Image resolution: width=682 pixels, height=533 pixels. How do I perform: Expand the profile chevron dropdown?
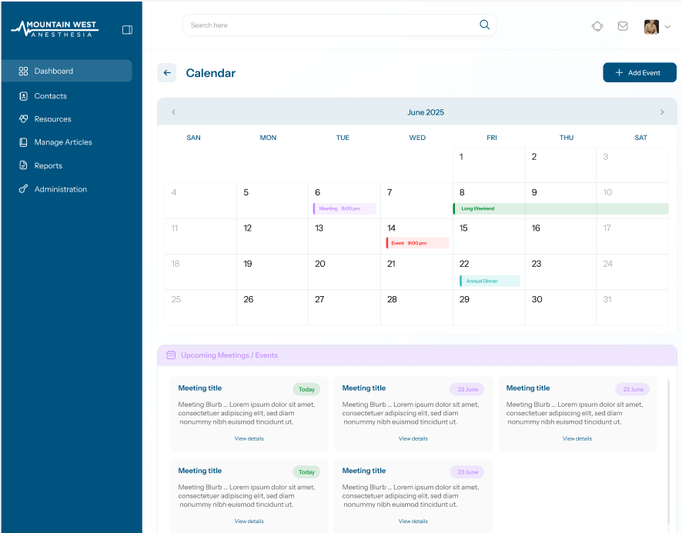coord(667,26)
